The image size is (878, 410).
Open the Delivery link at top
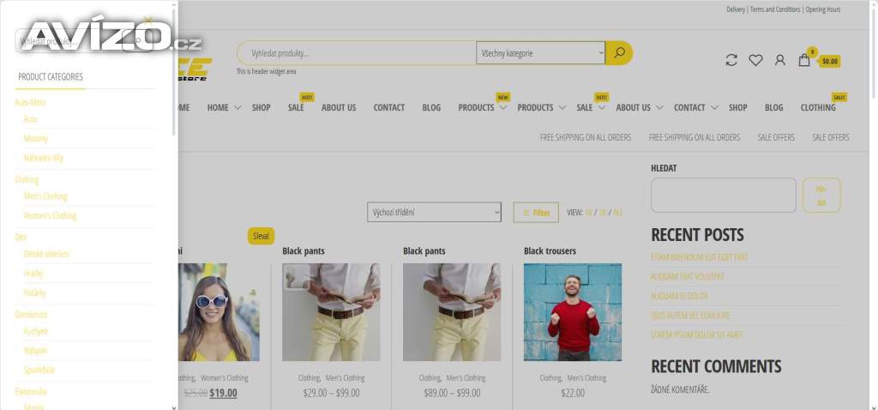[736, 9]
